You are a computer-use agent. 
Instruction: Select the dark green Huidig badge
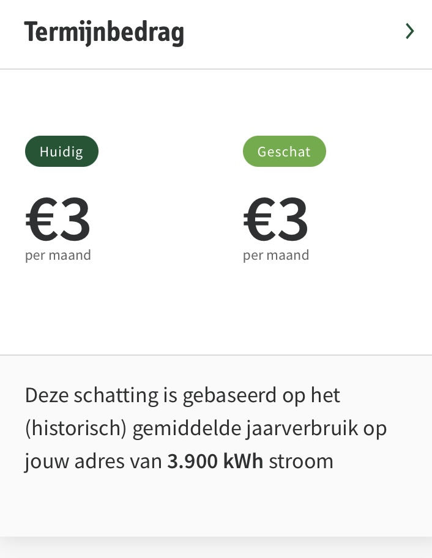click(61, 152)
